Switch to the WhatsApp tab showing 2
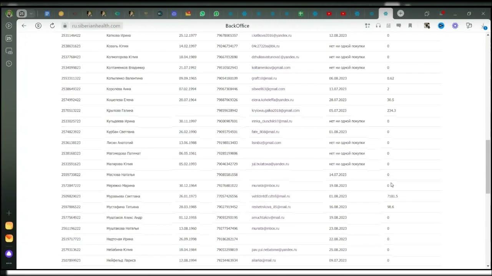492x276 pixels. (x=216, y=13)
